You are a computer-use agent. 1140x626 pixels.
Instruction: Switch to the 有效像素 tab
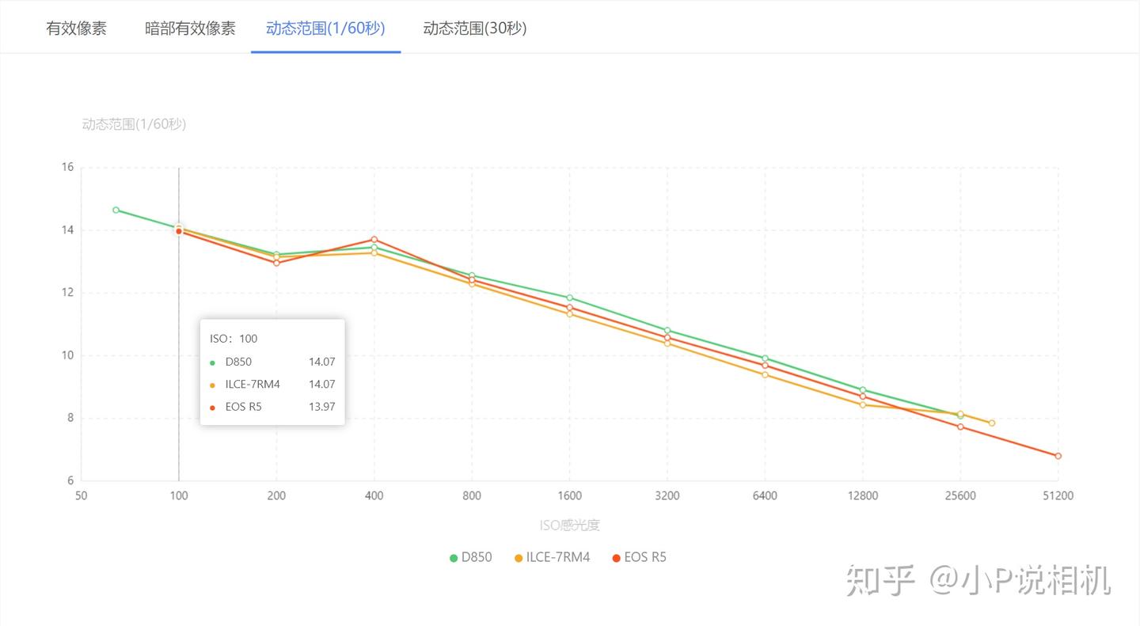(x=77, y=28)
